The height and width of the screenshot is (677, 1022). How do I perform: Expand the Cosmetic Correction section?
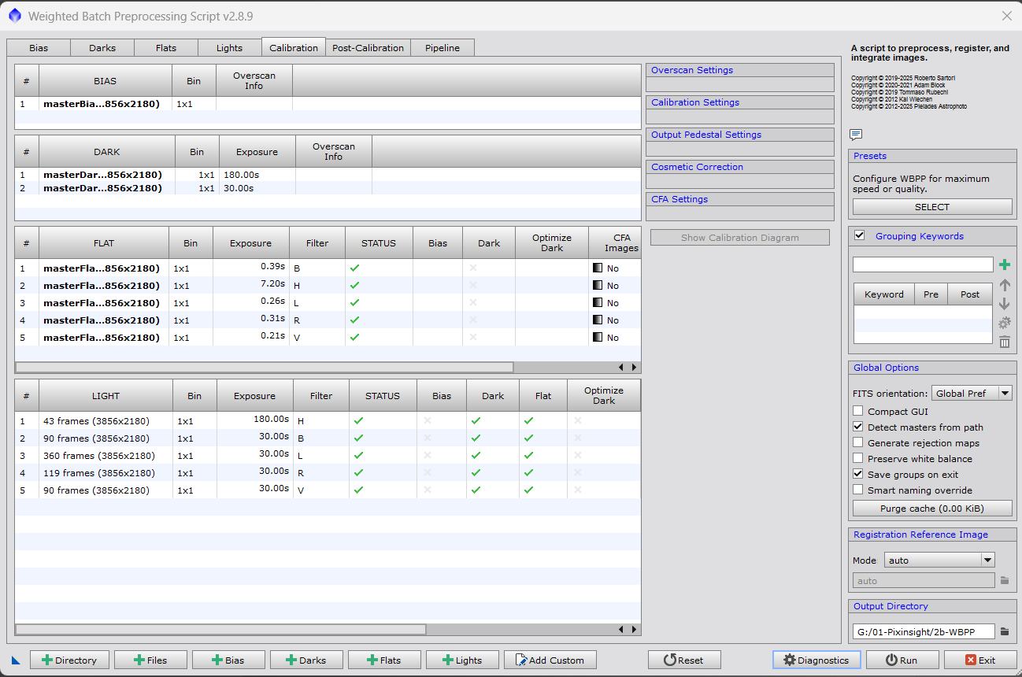click(739, 167)
